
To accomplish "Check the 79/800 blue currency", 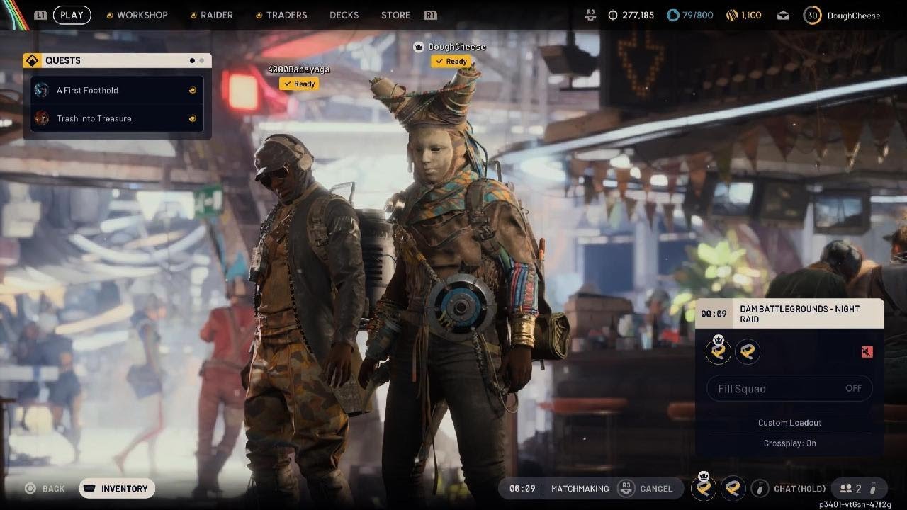I will pyautogui.click(x=689, y=15).
